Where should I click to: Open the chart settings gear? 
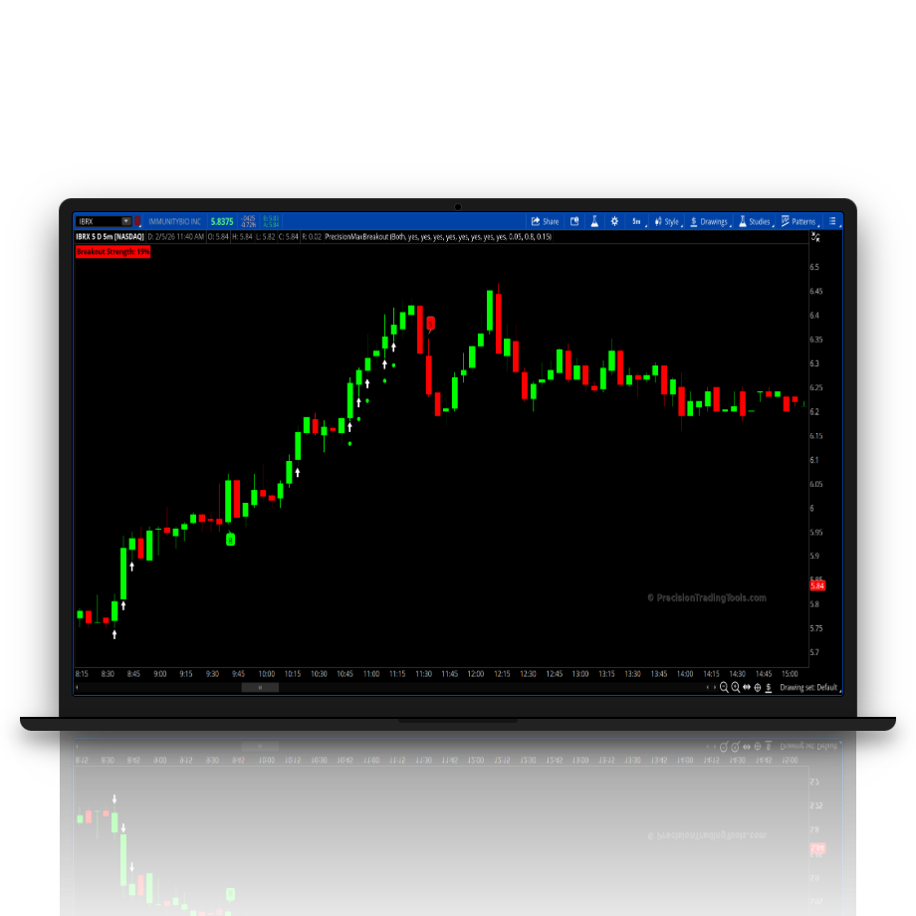click(615, 221)
